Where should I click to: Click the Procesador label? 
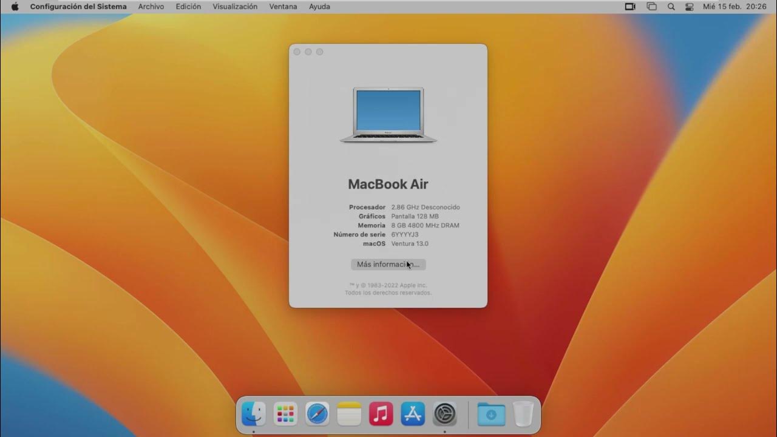tap(367, 207)
